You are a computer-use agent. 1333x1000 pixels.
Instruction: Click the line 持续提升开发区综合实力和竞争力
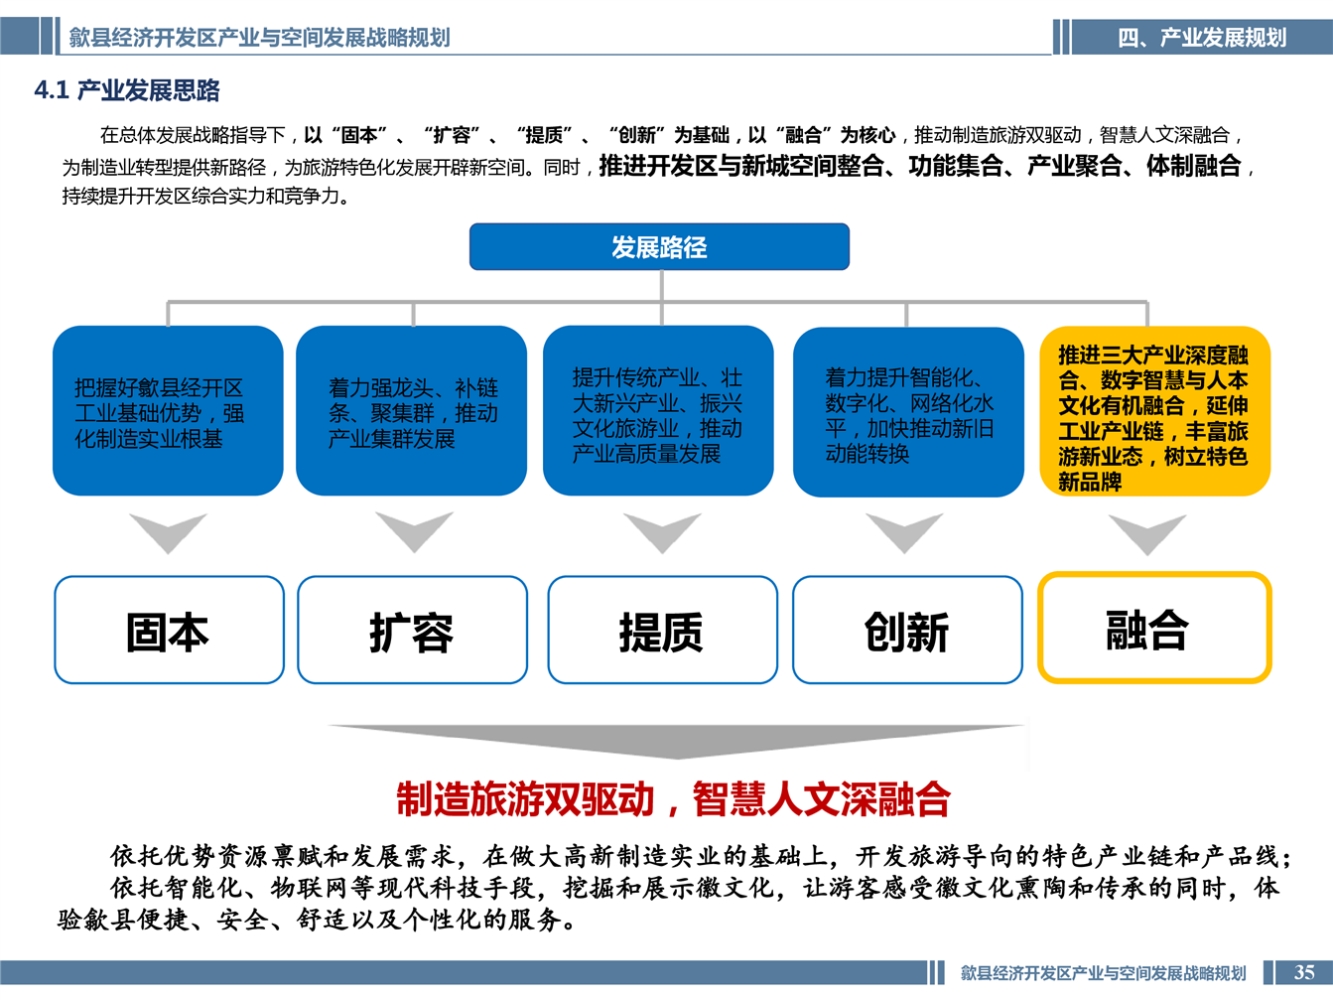pos(207,196)
